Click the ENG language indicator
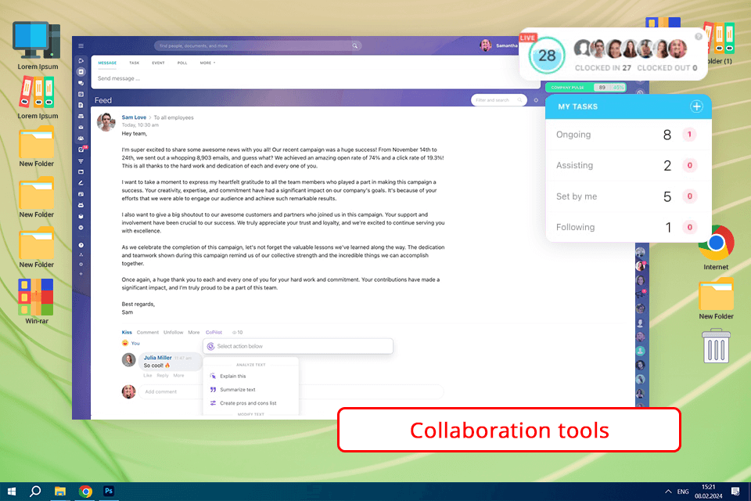Viewport: 751px width, 501px height. click(683, 492)
